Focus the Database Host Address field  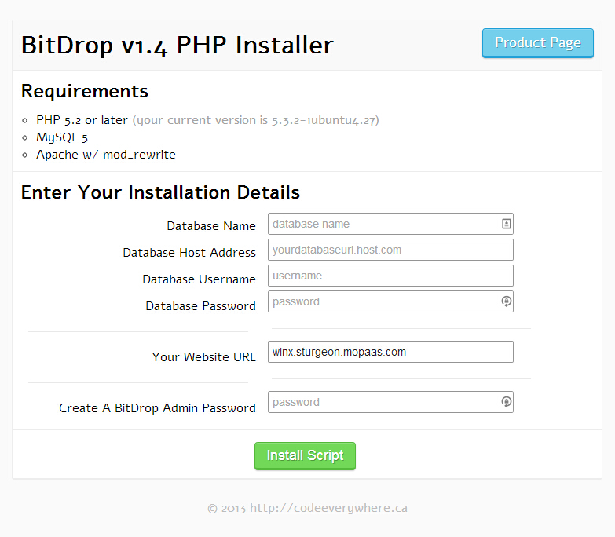(x=390, y=250)
